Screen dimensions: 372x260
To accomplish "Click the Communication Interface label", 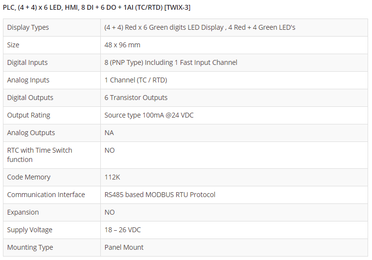I will 46,195.
